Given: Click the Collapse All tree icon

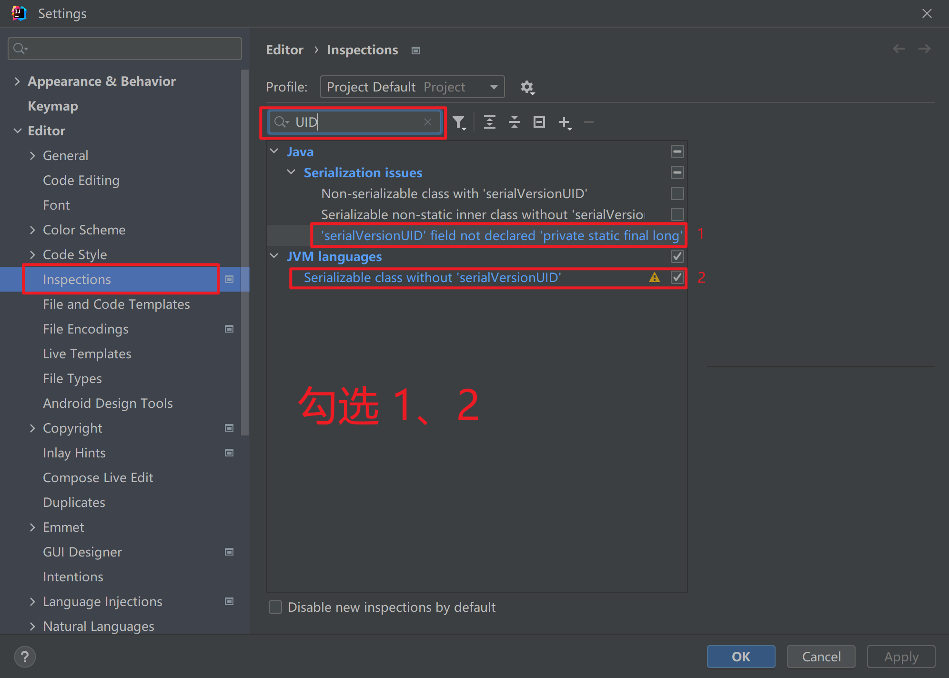Looking at the screenshot, I should 514,122.
